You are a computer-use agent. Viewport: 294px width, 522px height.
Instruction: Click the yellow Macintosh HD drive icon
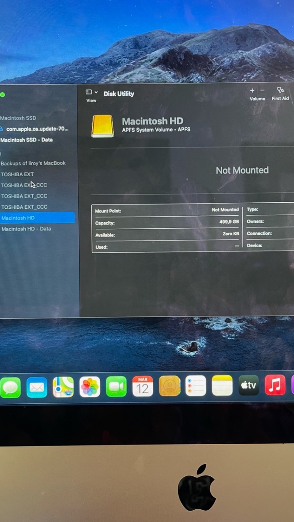click(103, 126)
